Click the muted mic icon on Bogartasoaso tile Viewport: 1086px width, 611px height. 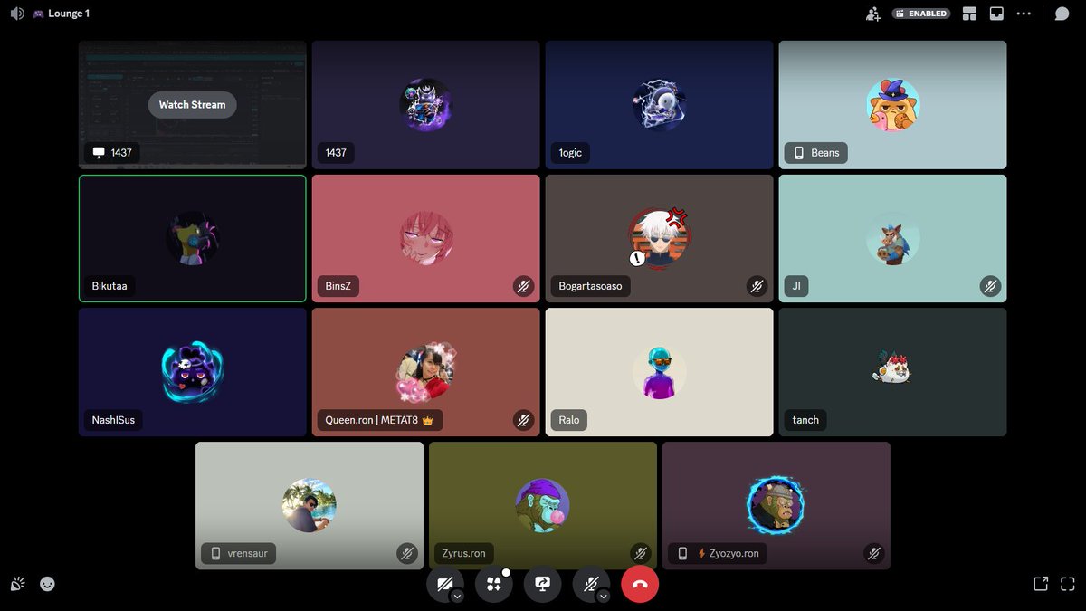point(757,286)
